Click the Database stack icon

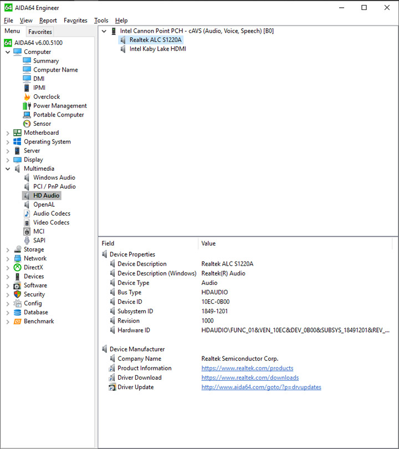pyautogui.click(x=18, y=312)
